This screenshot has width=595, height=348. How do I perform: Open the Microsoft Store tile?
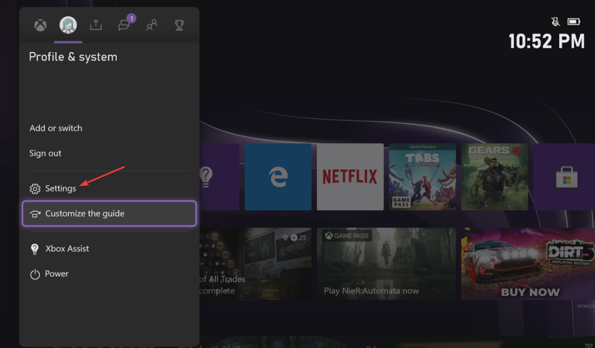pos(564,177)
